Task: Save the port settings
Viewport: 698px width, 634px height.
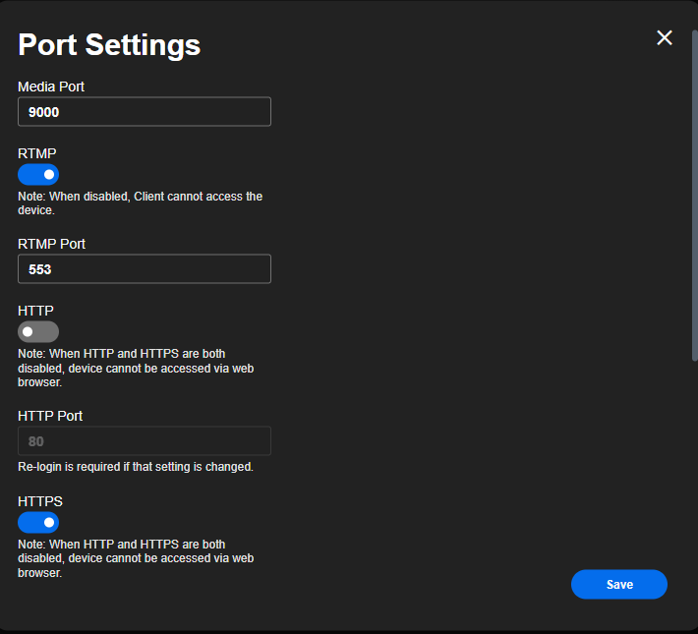Action: [x=618, y=584]
